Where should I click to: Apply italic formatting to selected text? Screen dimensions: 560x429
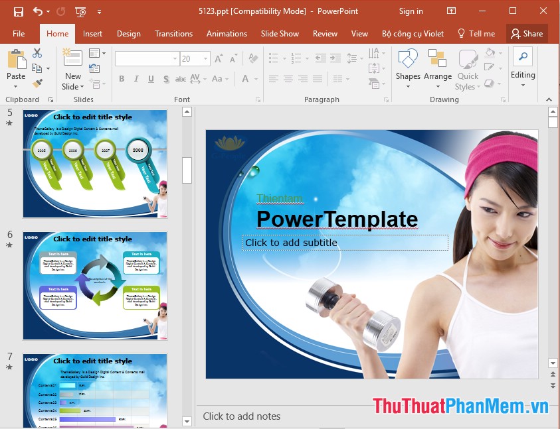(135, 78)
